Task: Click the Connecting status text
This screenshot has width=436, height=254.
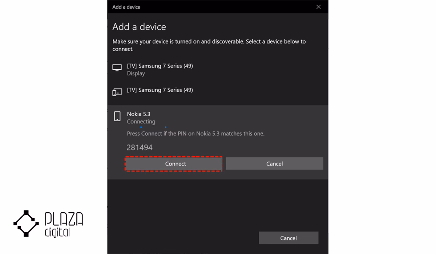Action: click(x=141, y=122)
